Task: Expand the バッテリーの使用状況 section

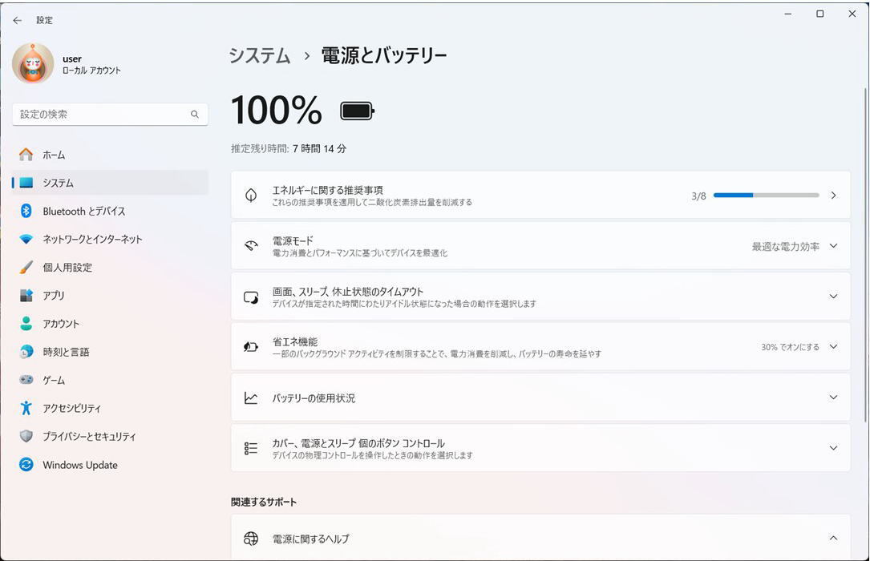Action: [x=833, y=398]
